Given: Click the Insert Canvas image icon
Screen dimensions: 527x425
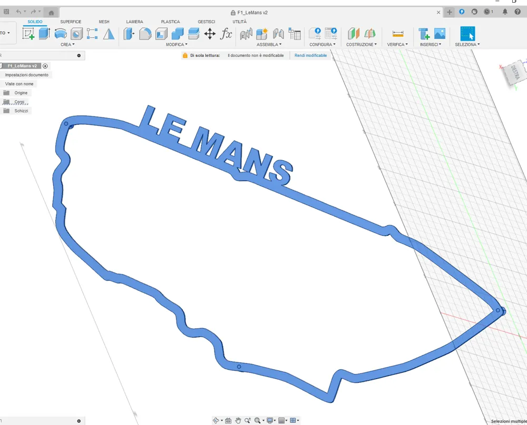Looking at the screenshot, I should 440,34.
